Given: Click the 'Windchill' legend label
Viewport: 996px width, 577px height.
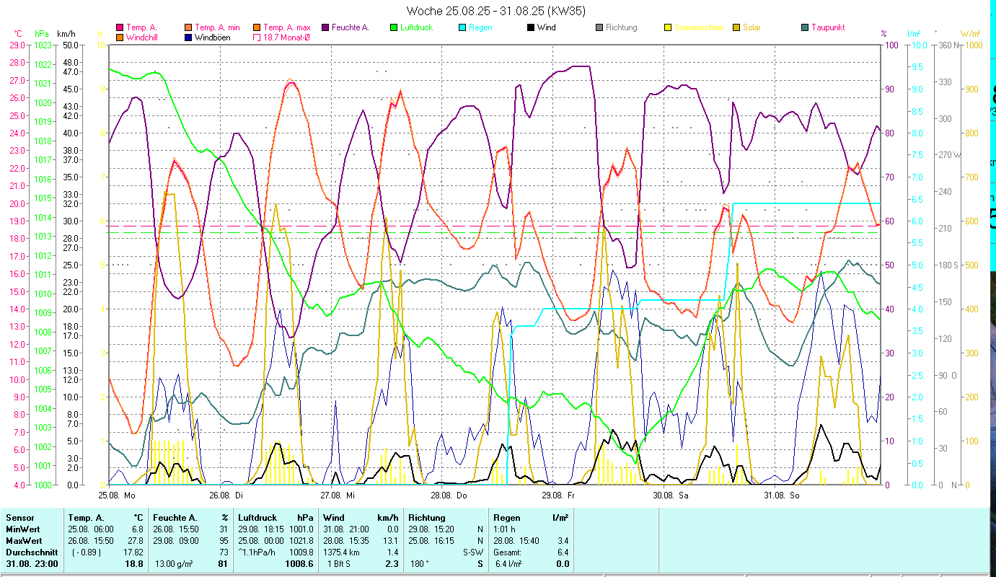Looking at the screenshot, I should 143,37.
